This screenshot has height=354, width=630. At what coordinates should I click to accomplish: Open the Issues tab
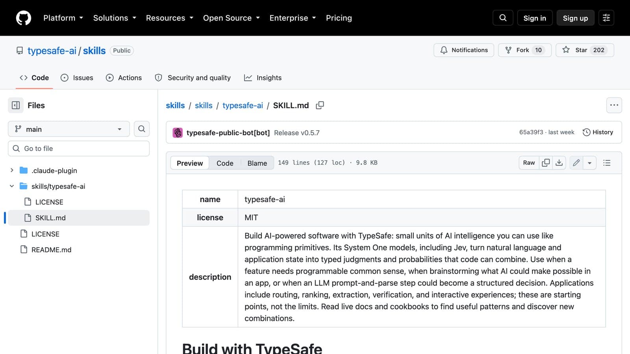(x=77, y=78)
